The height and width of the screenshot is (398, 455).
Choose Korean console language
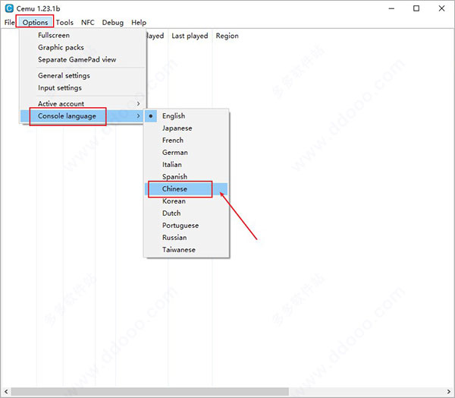coord(187,201)
